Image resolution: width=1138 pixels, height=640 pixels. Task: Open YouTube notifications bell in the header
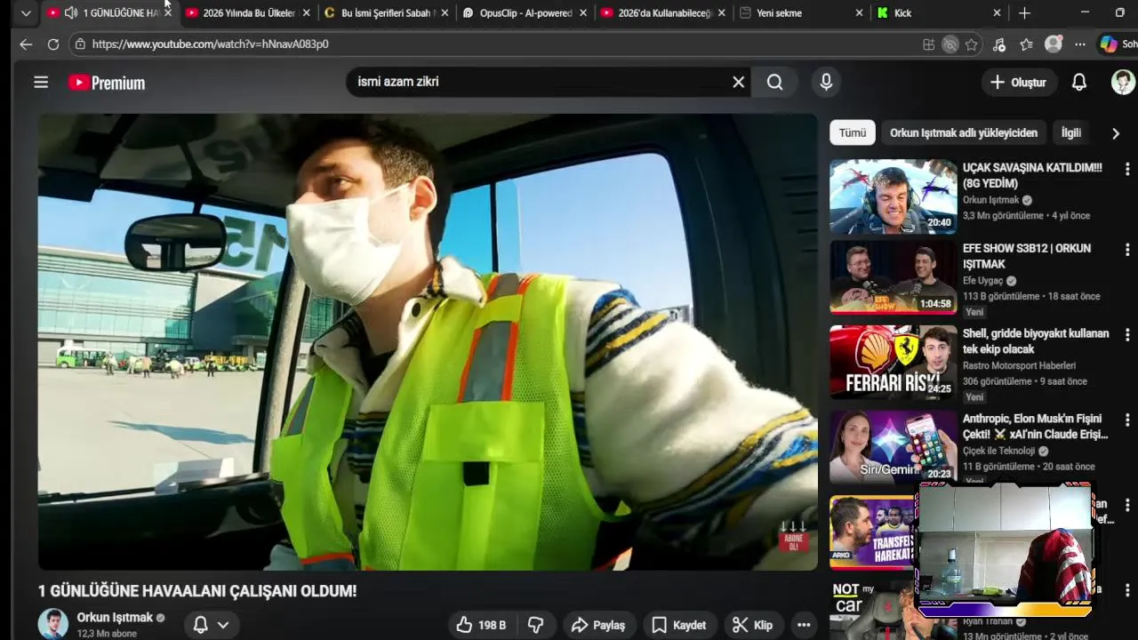point(1078,82)
